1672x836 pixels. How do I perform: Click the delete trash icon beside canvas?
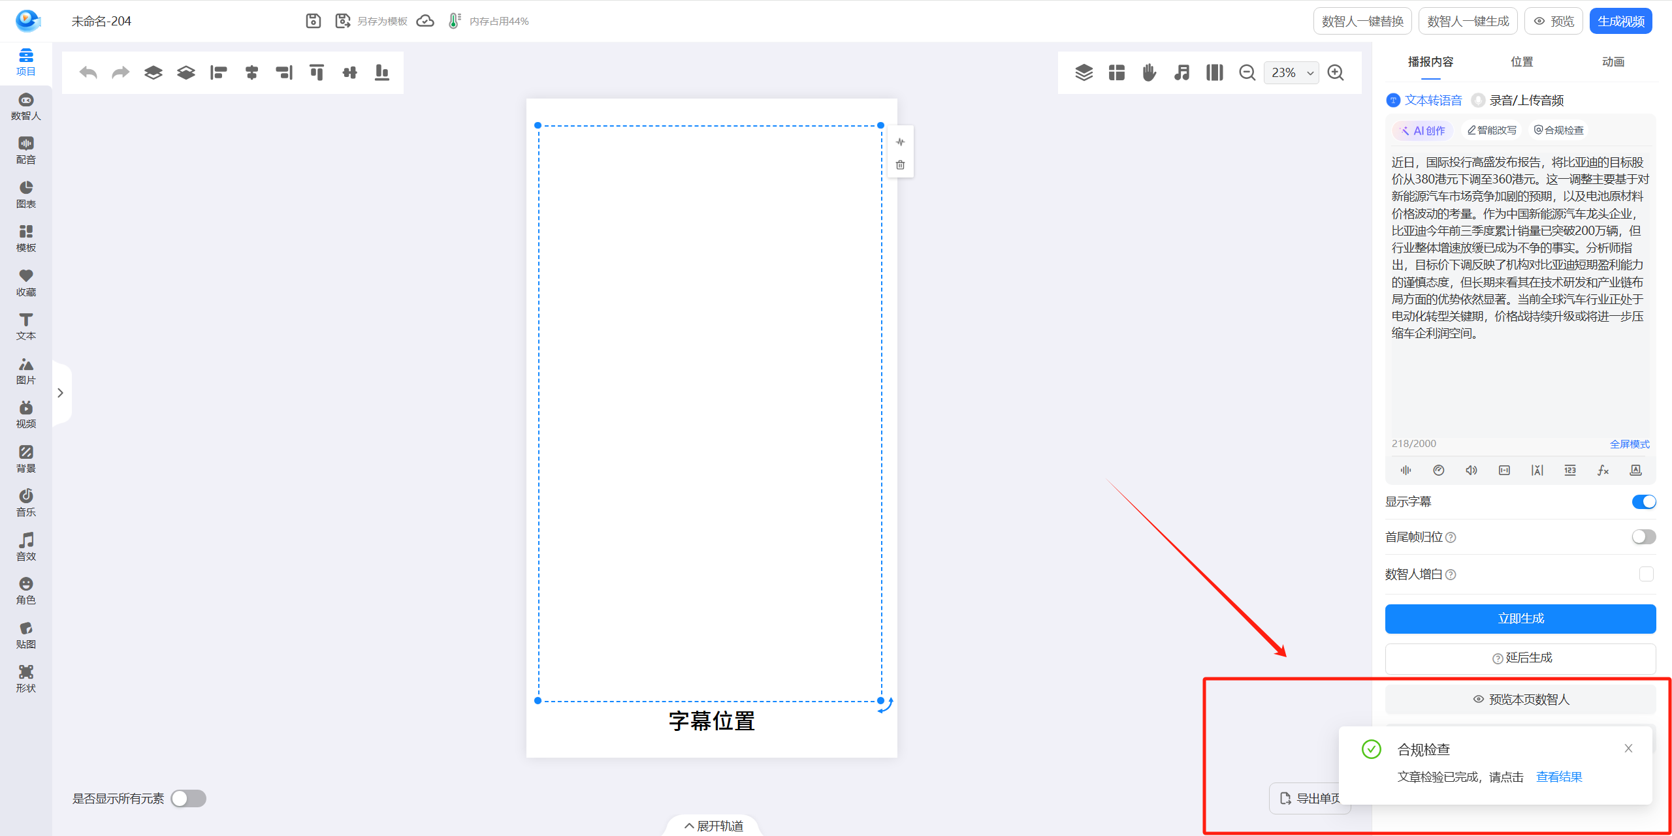click(900, 165)
